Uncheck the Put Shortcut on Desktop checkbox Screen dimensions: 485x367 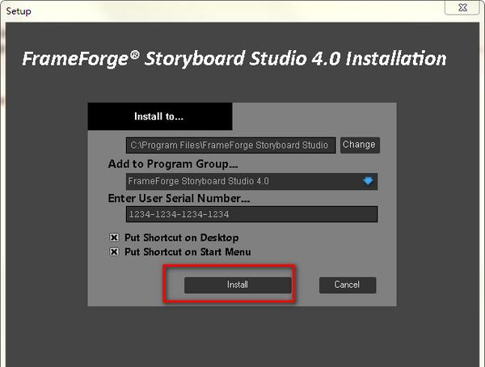coord(114,238)
